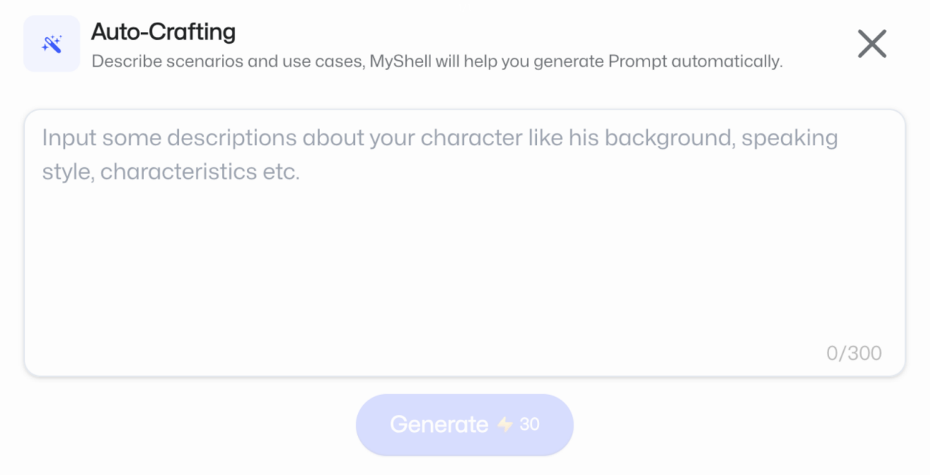Click the word 'Generate' on the button
930x475 pixels.
(438, 424)
